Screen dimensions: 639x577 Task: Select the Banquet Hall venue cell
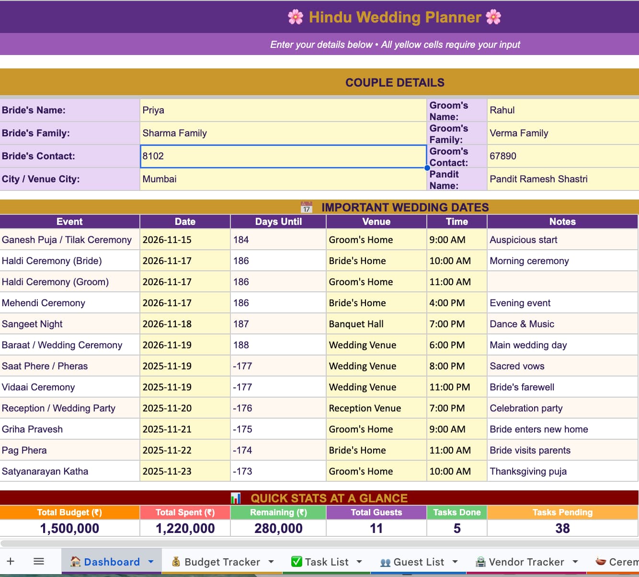click(x=377, y=324)
